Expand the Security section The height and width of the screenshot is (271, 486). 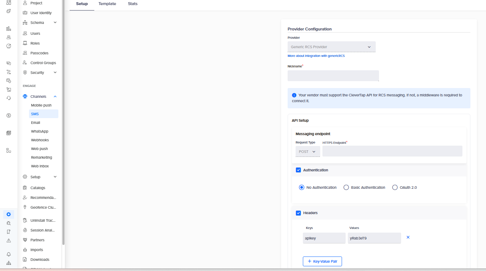pos(55,72)
